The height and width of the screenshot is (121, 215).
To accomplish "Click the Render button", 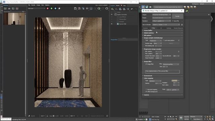I will (177, 16).
